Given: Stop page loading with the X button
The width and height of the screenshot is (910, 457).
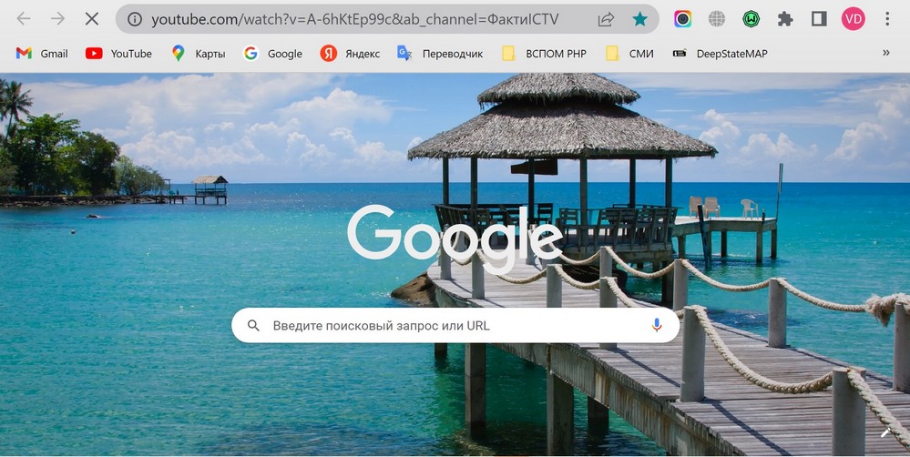Looking at the screenshot, I should tap(92, 19).
